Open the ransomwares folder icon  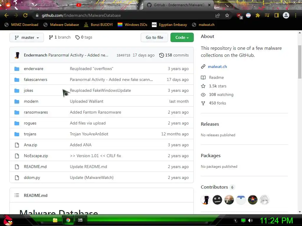[17, 112]
